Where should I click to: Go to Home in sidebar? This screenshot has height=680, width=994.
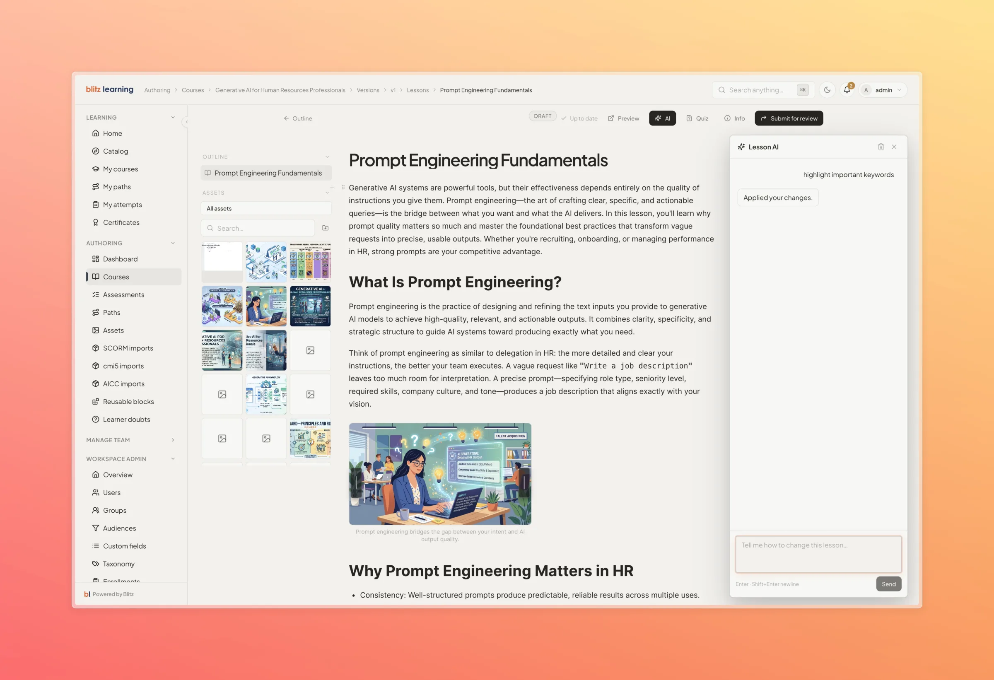click(133, 133)
